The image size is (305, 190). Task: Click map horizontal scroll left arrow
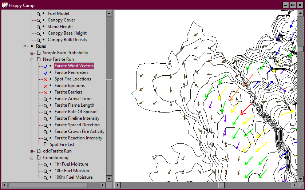click(118, 185)
